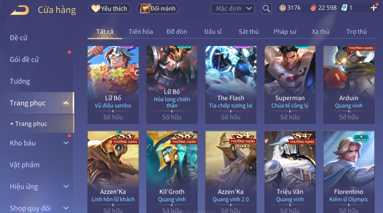Select Superman Chúa tể công lý skin
This screenshot has height=213, width=383.
pyautogui.click(x=290, y=85)
